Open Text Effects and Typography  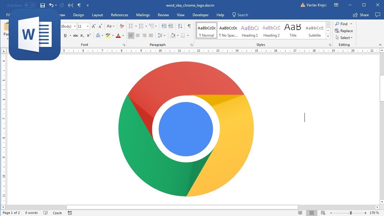tap(98, 35)
